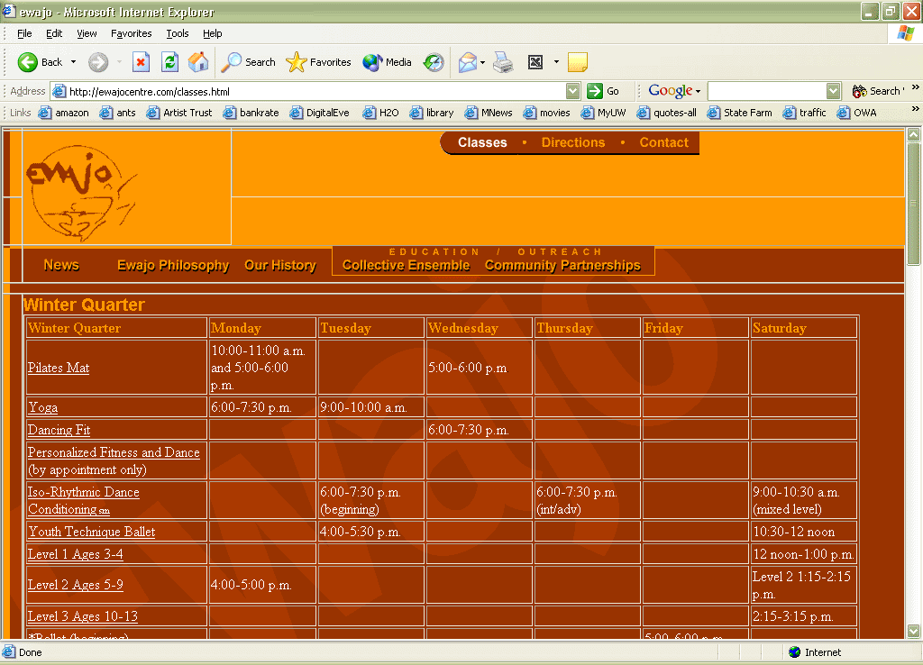Click the Ewajo logo image
This screenshot has height=665, width=923.
(x=81, y=195)
